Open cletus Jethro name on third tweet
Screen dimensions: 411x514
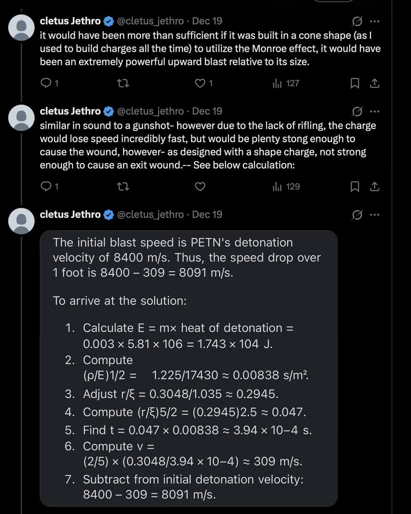pyautogui.click(x=70, y=214)
